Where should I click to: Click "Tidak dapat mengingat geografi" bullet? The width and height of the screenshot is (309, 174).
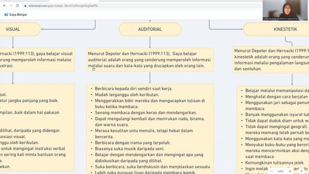[x=277, y=130]
